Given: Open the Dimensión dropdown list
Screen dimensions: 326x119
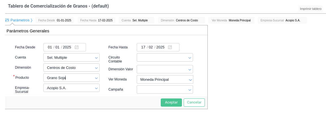Looking at the screenshot, I should click(96, 68).
